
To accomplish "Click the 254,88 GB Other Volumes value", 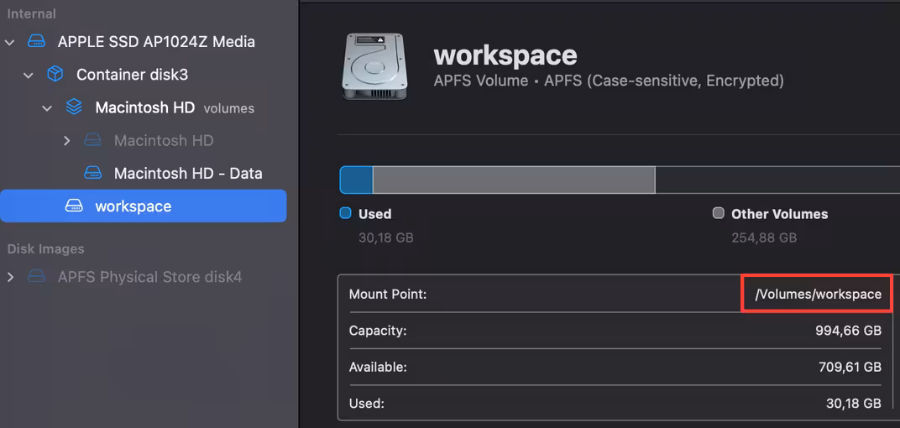I will click(x=764, y=237).
